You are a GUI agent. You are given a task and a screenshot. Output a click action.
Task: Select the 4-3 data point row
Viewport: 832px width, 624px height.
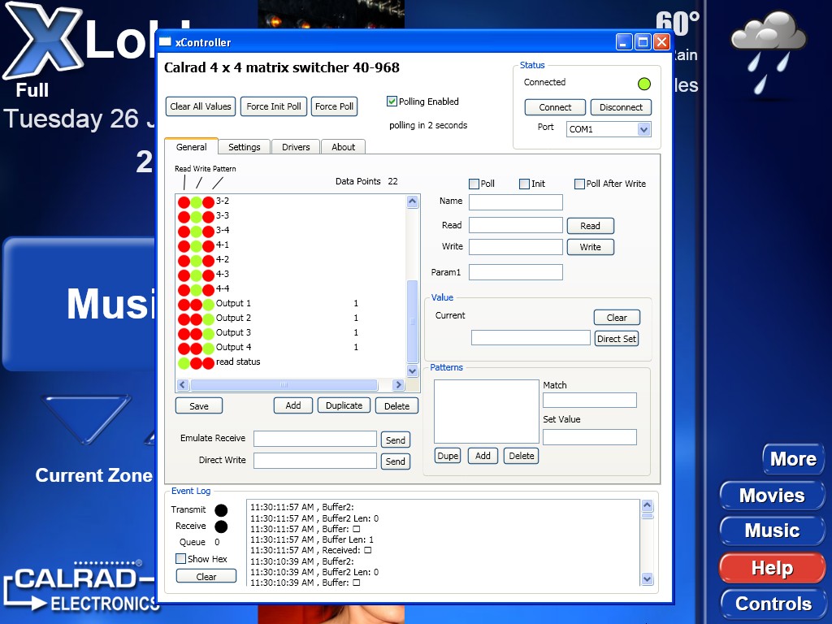[x=291, y=275]
